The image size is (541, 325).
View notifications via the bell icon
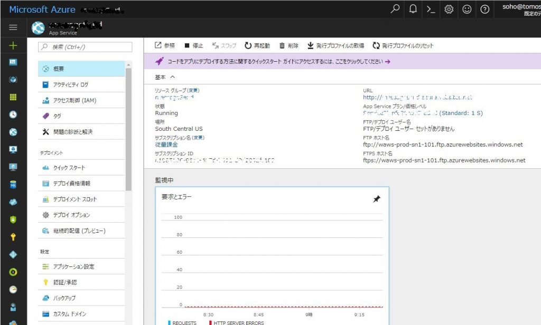point(413,9)
